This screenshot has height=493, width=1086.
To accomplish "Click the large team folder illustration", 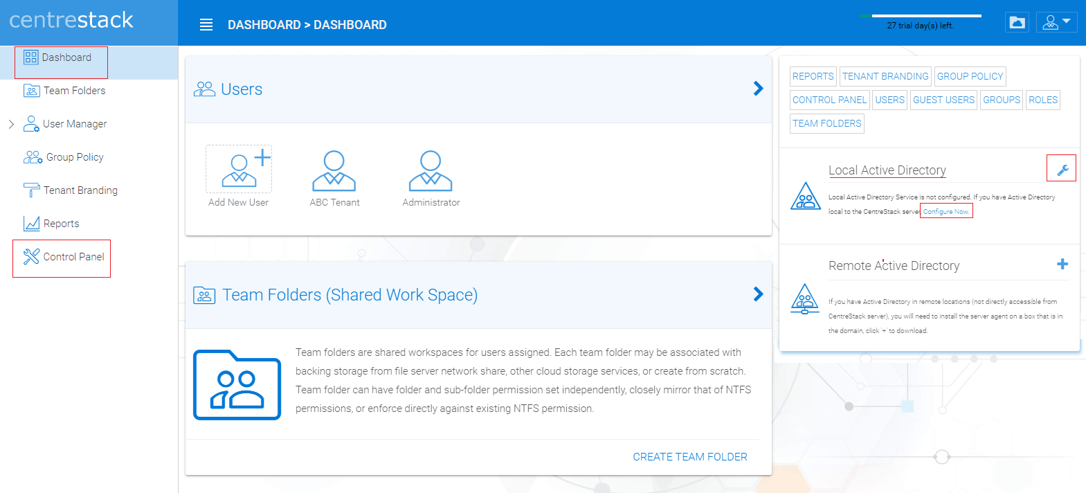I will coord(237,385).
